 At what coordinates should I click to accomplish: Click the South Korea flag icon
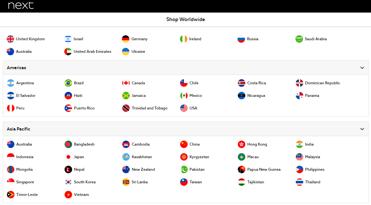[68, 182]
